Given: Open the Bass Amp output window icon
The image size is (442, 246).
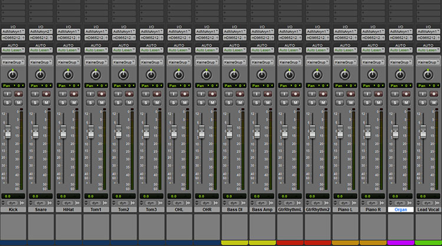Looking at the screenshot, I should click(x=271, y=203).
